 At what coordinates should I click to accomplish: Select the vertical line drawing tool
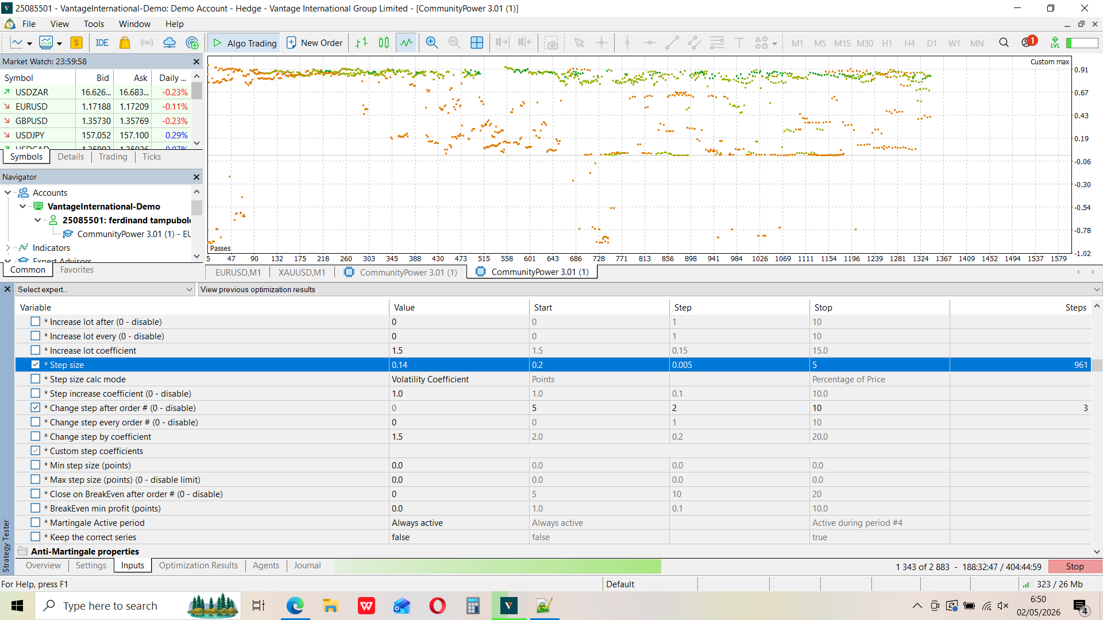click(x=627, y=43)
